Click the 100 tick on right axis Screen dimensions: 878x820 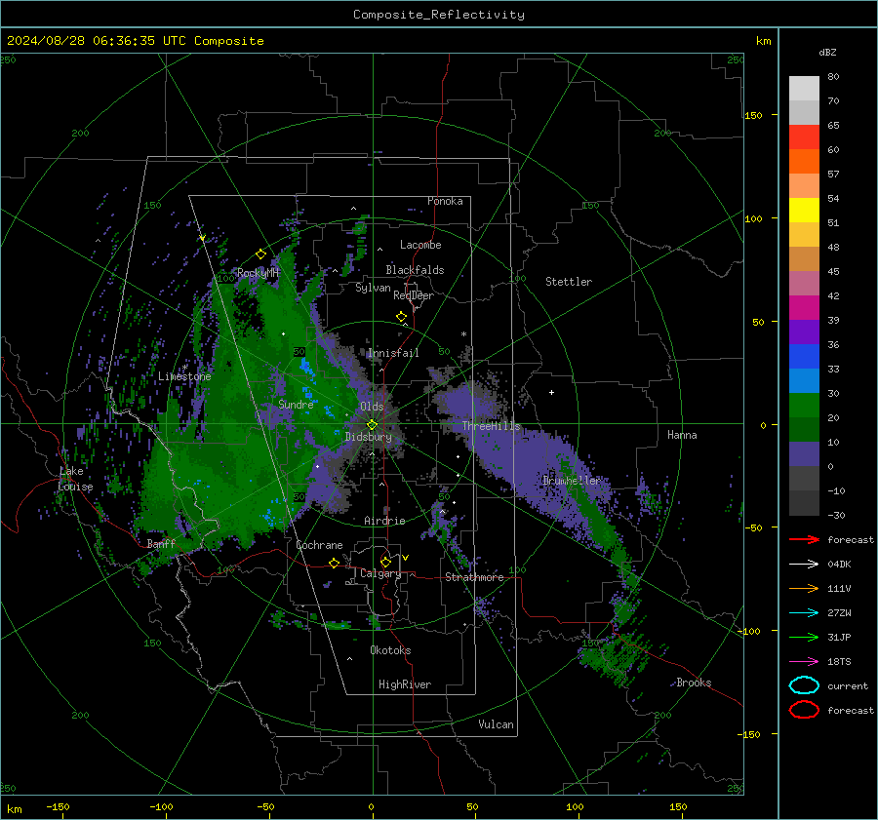[x=753, y=218]
